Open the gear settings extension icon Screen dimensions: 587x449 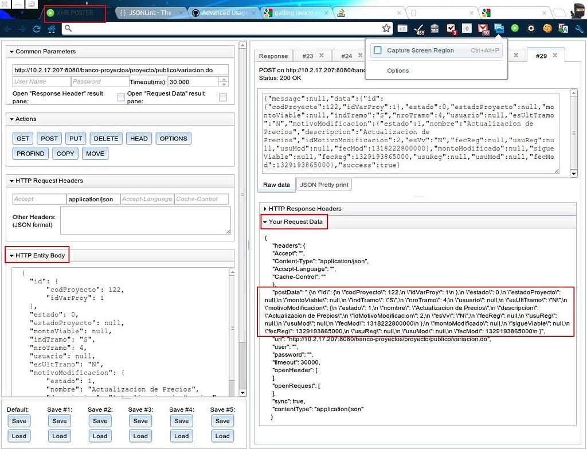pos(531,28)
